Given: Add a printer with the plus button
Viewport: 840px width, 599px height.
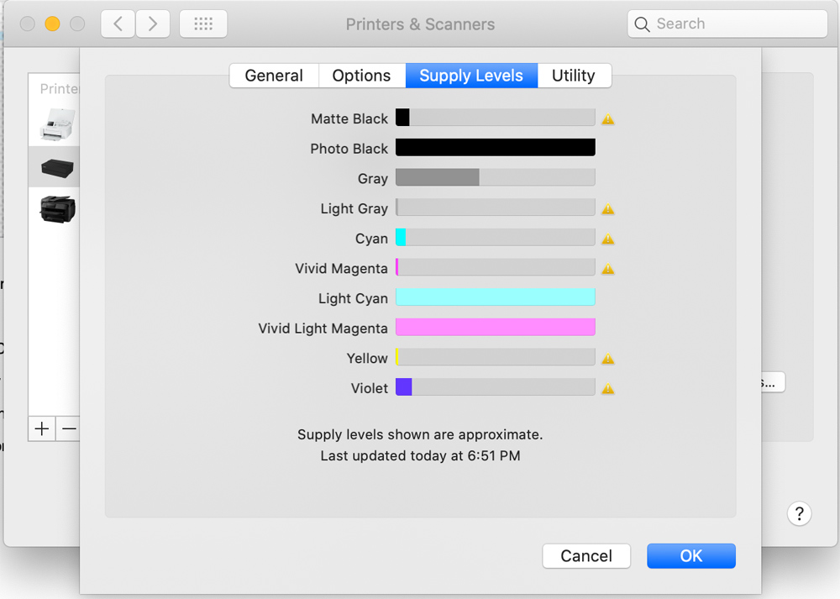Looking at the screenshot, I should (42, 428).
